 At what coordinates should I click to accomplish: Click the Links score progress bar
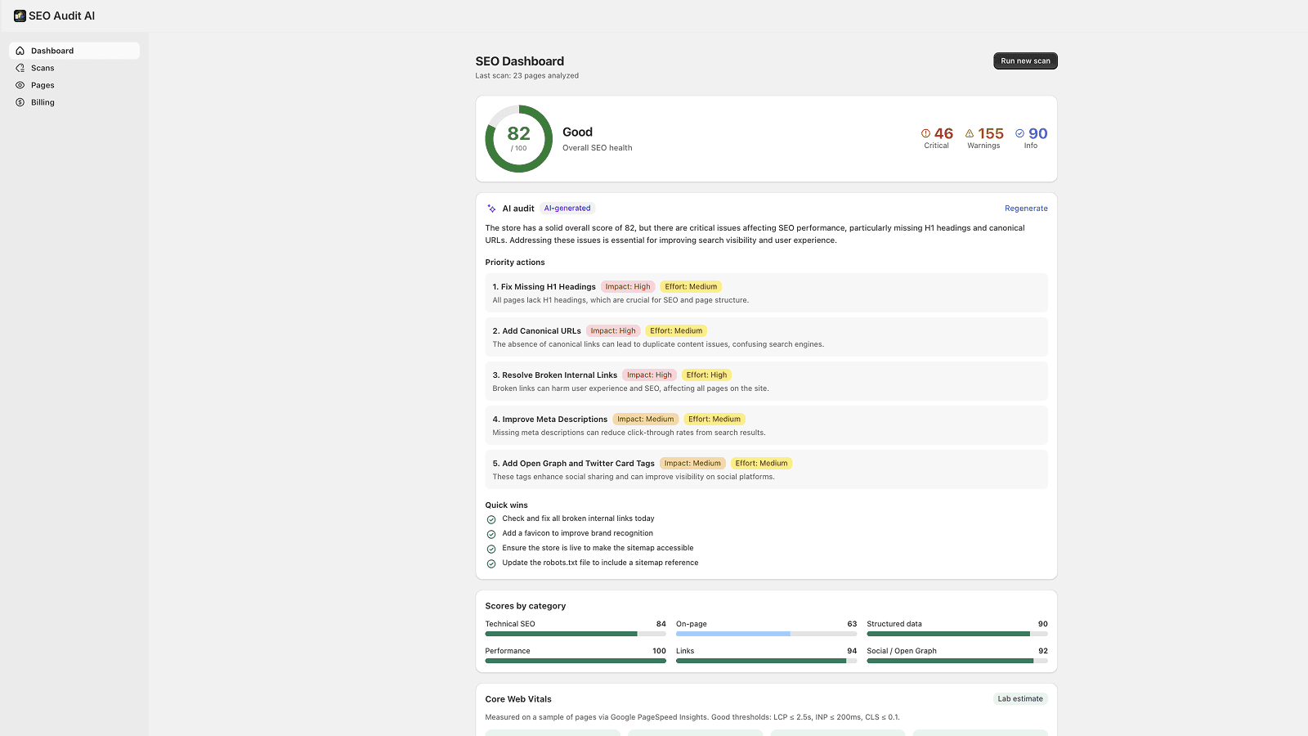tap(766, 661)
